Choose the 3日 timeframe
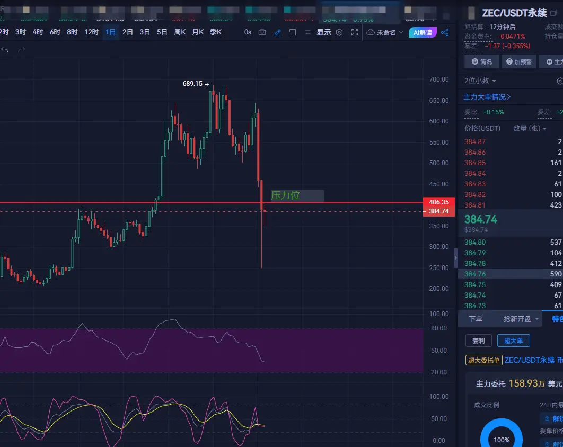The image size is (563, 447). [145, 32]
